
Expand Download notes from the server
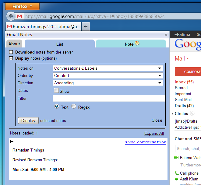[x=11, y=52]
